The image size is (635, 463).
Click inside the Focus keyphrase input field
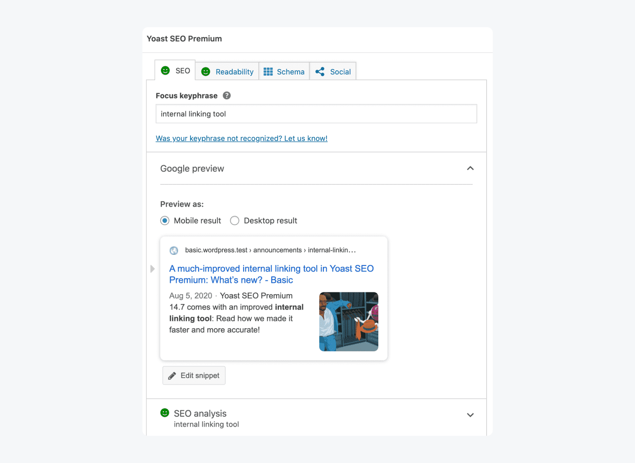tap(316, 113)
